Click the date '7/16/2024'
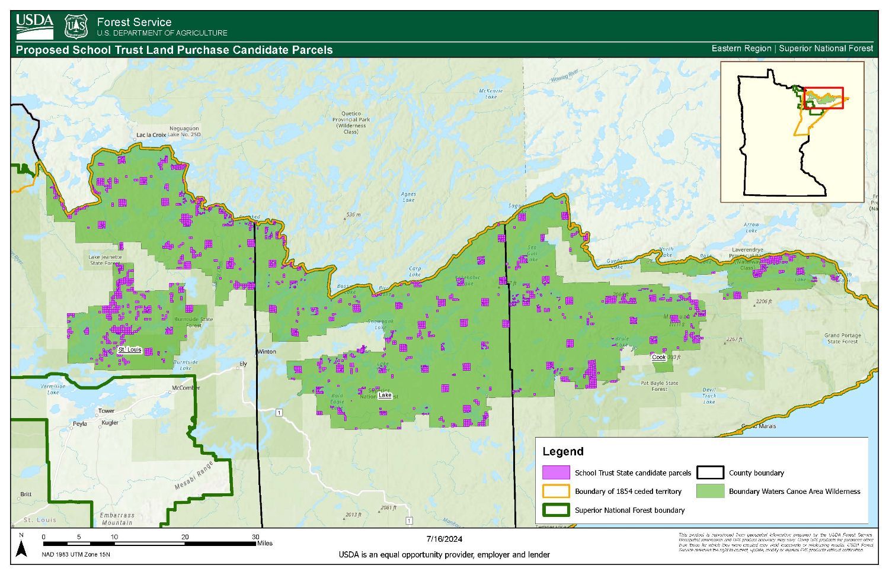The width and height of the screenshot is (889, 575). [444, 539]
